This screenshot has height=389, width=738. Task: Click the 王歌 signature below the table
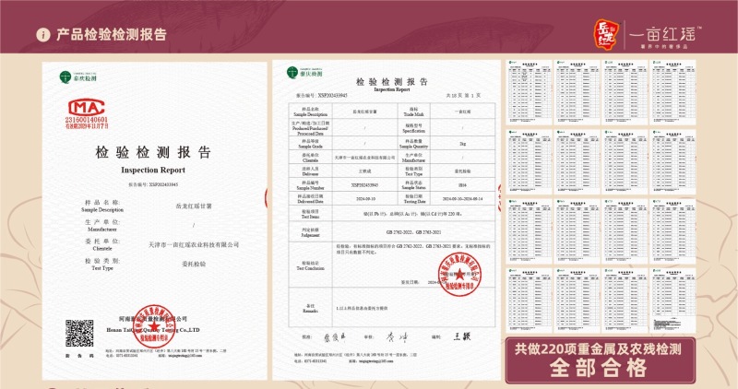(462, 336)
